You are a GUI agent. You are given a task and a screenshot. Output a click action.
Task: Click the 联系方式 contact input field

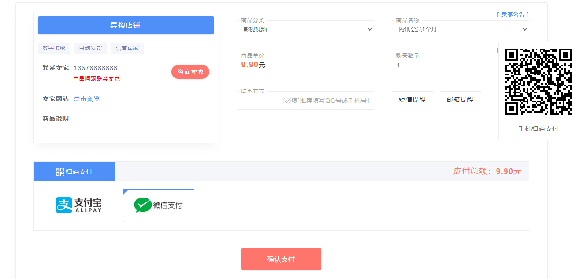(x=306, y=101)
